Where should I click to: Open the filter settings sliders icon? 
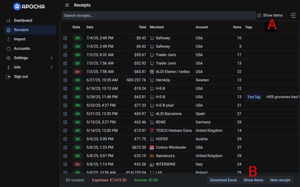click(x=293, y=16)
